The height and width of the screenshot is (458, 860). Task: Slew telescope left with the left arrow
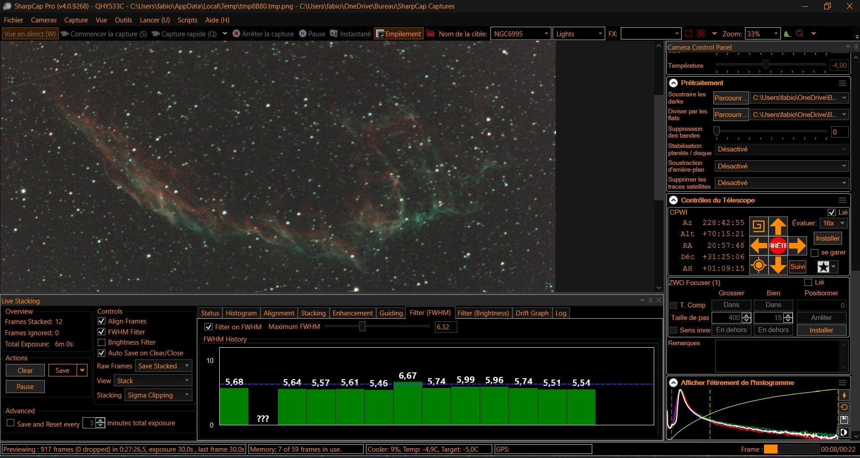[x=758, y=246]
